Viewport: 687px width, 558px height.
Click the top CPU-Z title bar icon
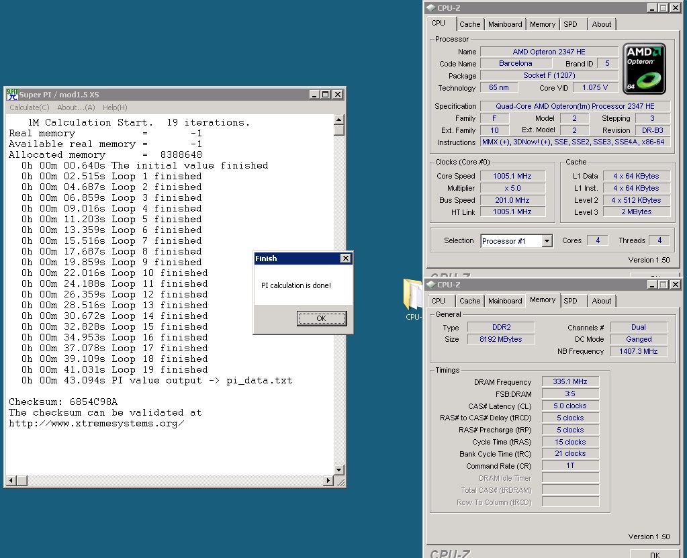(x=431, y=8)
